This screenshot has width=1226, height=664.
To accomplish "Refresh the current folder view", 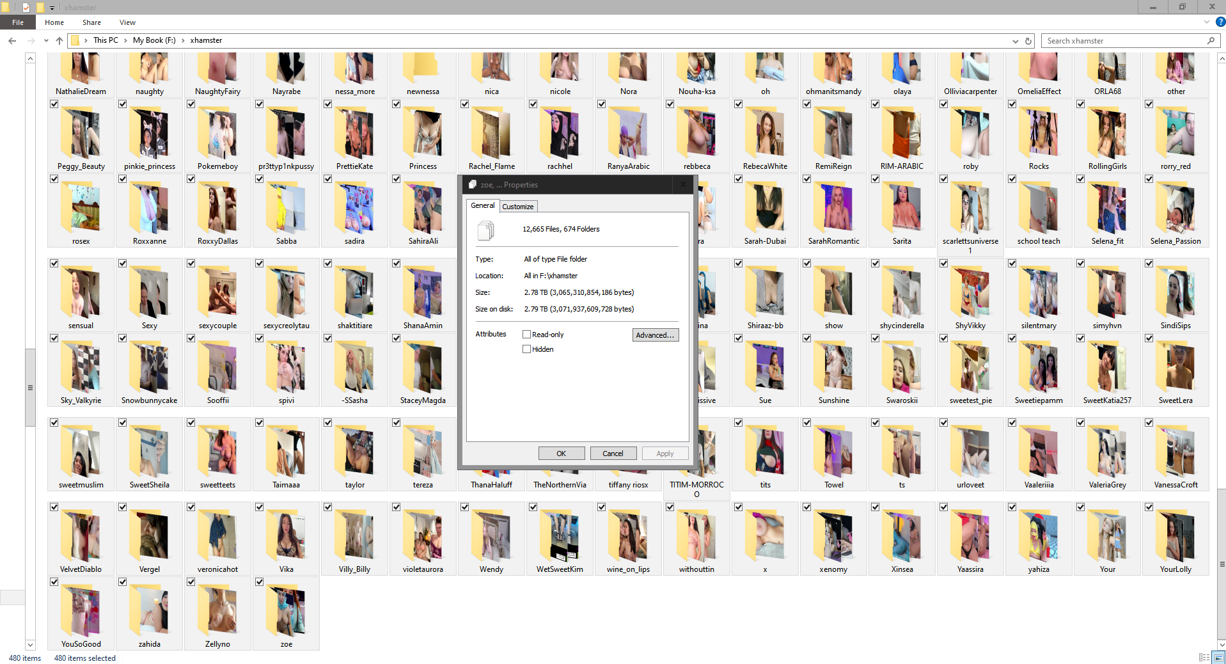I will (1028, 41).
